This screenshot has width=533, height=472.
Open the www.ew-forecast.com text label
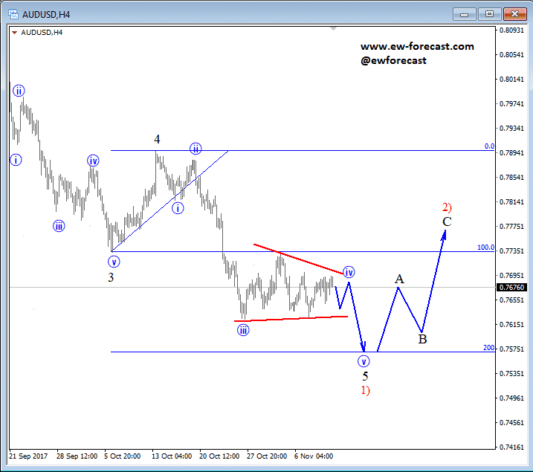pyautogui.click(x=417, y=46)
